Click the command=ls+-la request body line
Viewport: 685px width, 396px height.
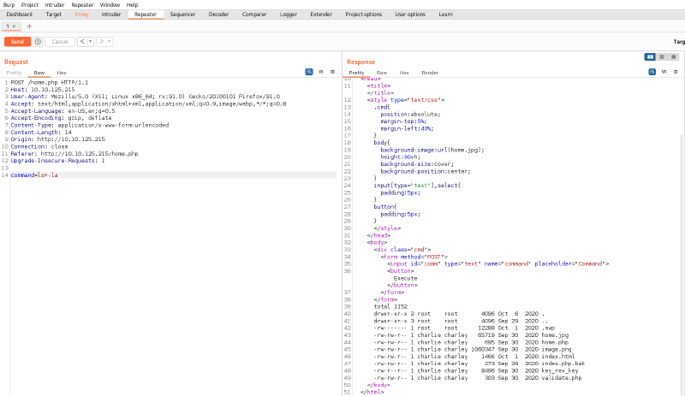(34, 174)
